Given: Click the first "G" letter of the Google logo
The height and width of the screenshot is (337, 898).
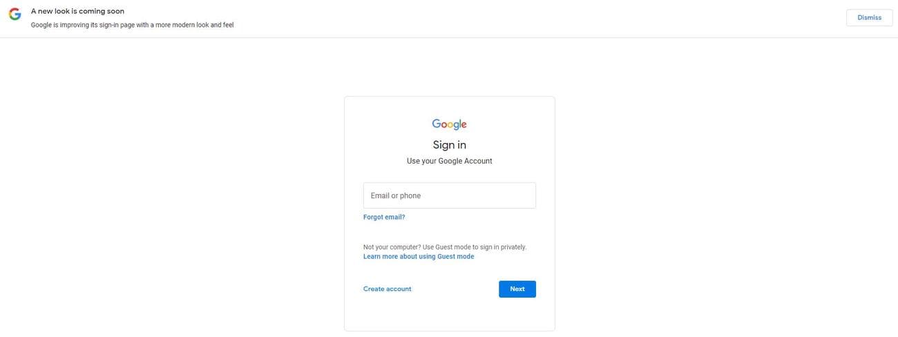Looking at the screenshot, I should point(437,124).
